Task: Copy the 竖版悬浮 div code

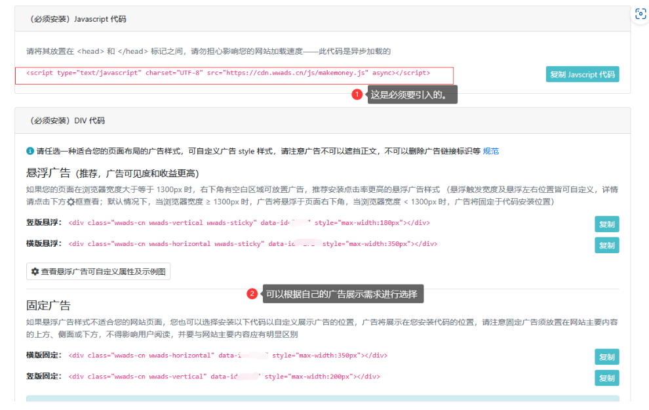Action: [607, 224]
